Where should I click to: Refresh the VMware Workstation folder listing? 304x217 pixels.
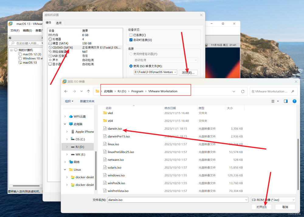click(x=243, y=91)
